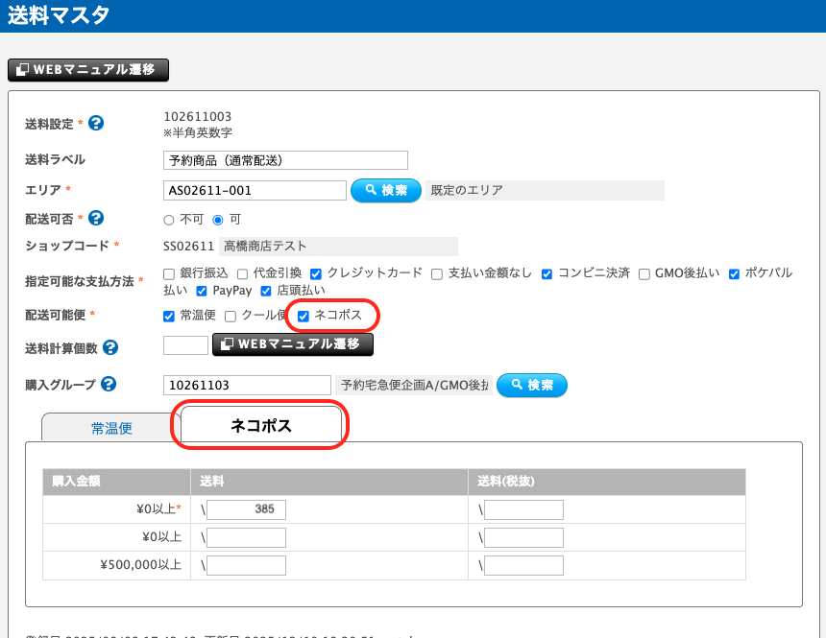This screenshot has height=638, width=826.
Task: Select the ネコポス tab
Action: (x=260, y=425)
